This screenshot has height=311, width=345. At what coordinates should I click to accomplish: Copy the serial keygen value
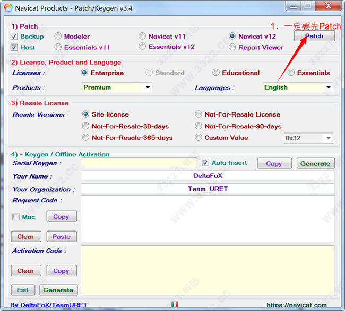tap(274, 163)
